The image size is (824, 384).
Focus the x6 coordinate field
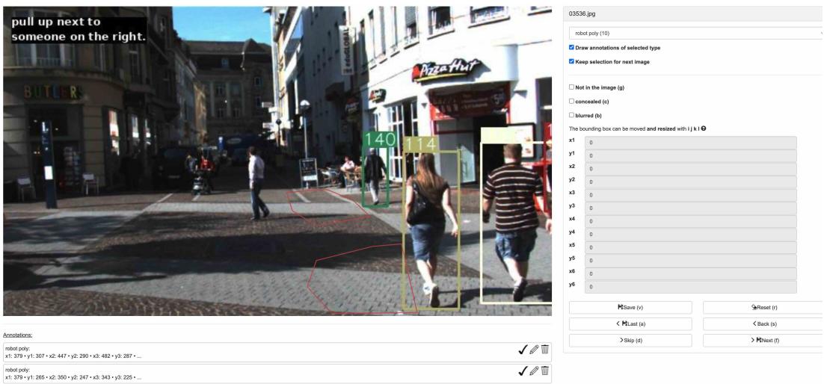[690, 273]
